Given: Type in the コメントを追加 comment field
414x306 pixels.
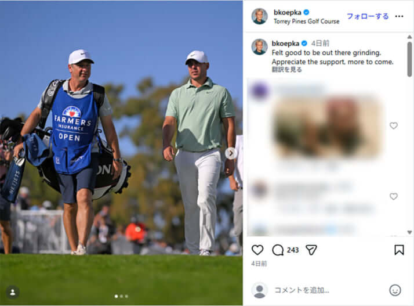Looking at the screenshot, I should [325, 290].
